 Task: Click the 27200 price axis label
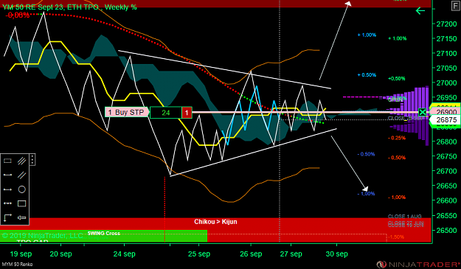click(446, 24)
